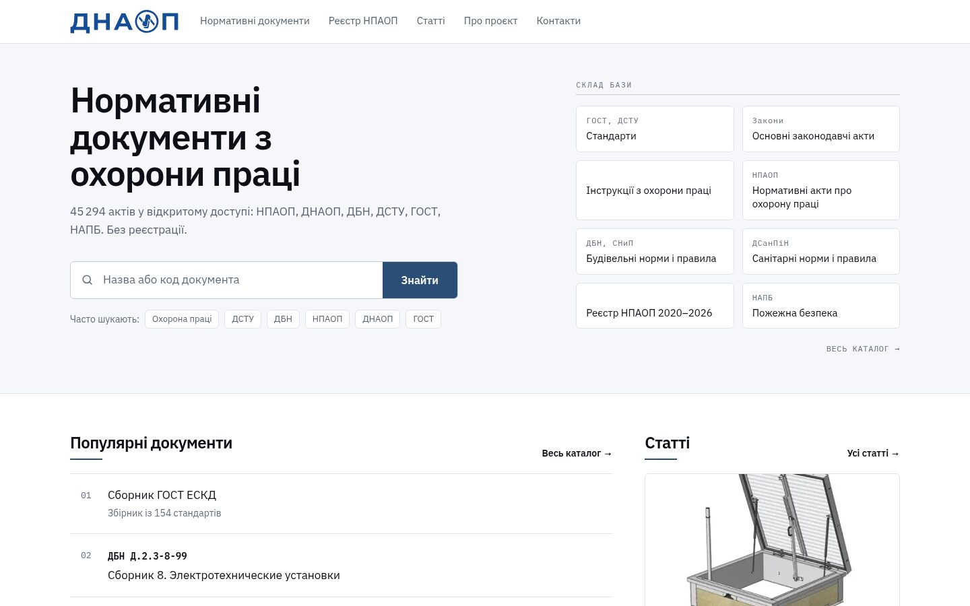Open the Пожежна безпека card
Screen dimensions: 970x606
tap(820, 306)
